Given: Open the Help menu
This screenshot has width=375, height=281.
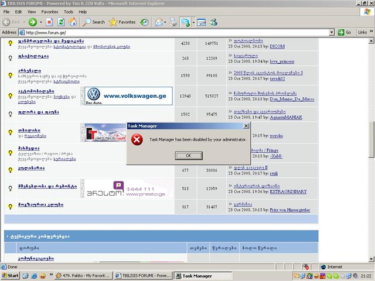Looking at the screenshot, I should [83, 12].
